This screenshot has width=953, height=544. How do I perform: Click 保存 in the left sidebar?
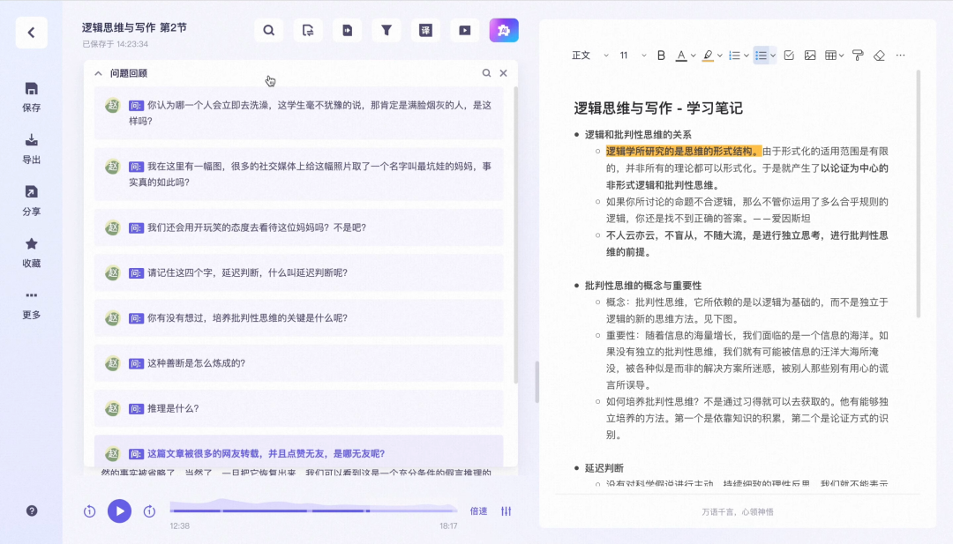click(x=32, y=97)
